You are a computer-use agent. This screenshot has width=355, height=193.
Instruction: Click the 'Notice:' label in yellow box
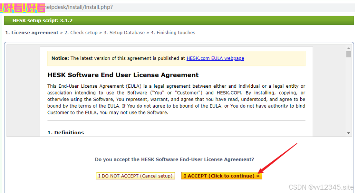click(60, 58)
